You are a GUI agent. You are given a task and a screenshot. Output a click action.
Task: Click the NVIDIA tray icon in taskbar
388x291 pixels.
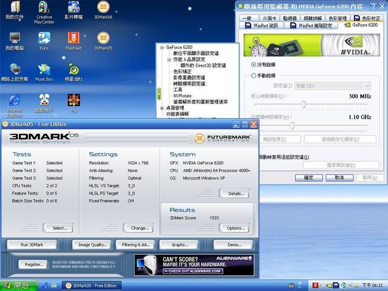click(329, 285)
